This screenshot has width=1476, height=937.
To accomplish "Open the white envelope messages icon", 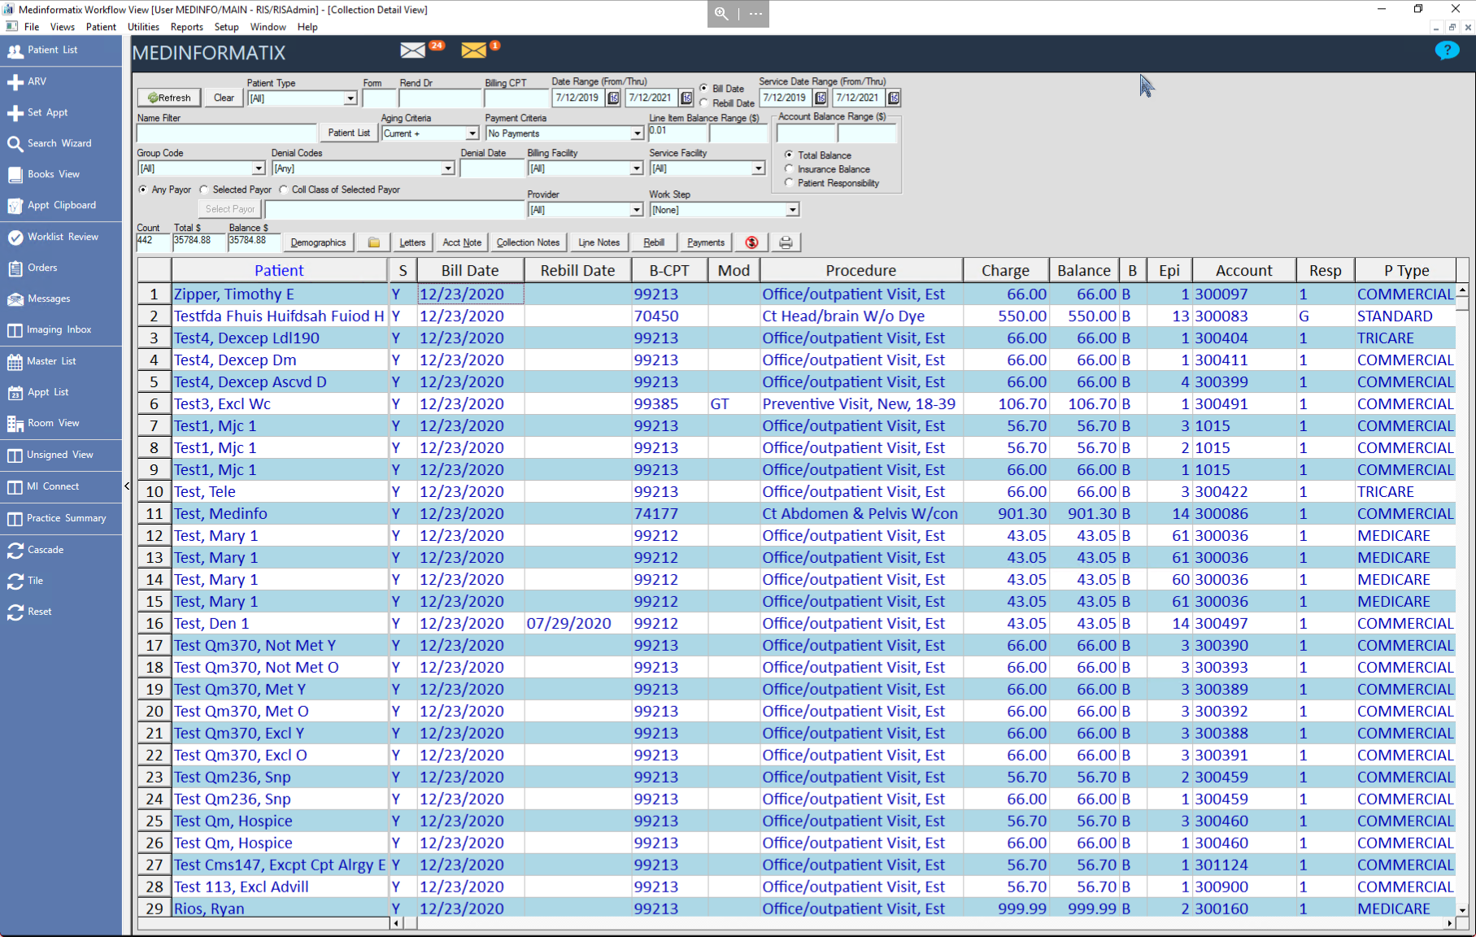I will click(412, 51).
